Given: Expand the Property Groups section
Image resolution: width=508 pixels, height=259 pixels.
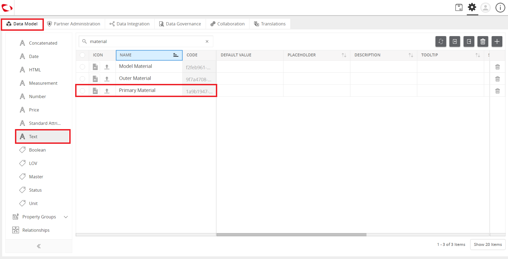Looking at the screenshot, I should [66, 217].
